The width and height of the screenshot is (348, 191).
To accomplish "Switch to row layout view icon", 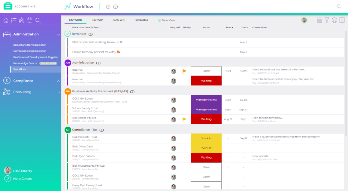I will coord(319,20).
